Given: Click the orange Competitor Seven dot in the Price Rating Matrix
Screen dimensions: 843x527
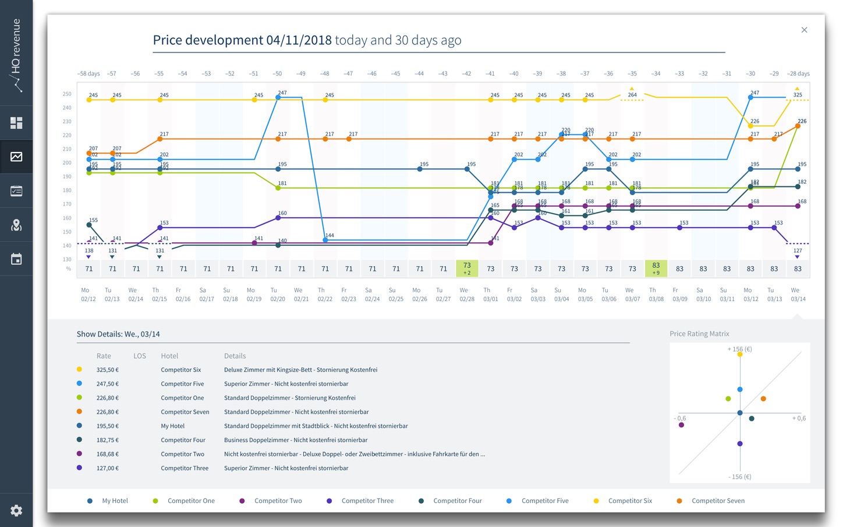Looking at the screenshot, I should [763, 399].
